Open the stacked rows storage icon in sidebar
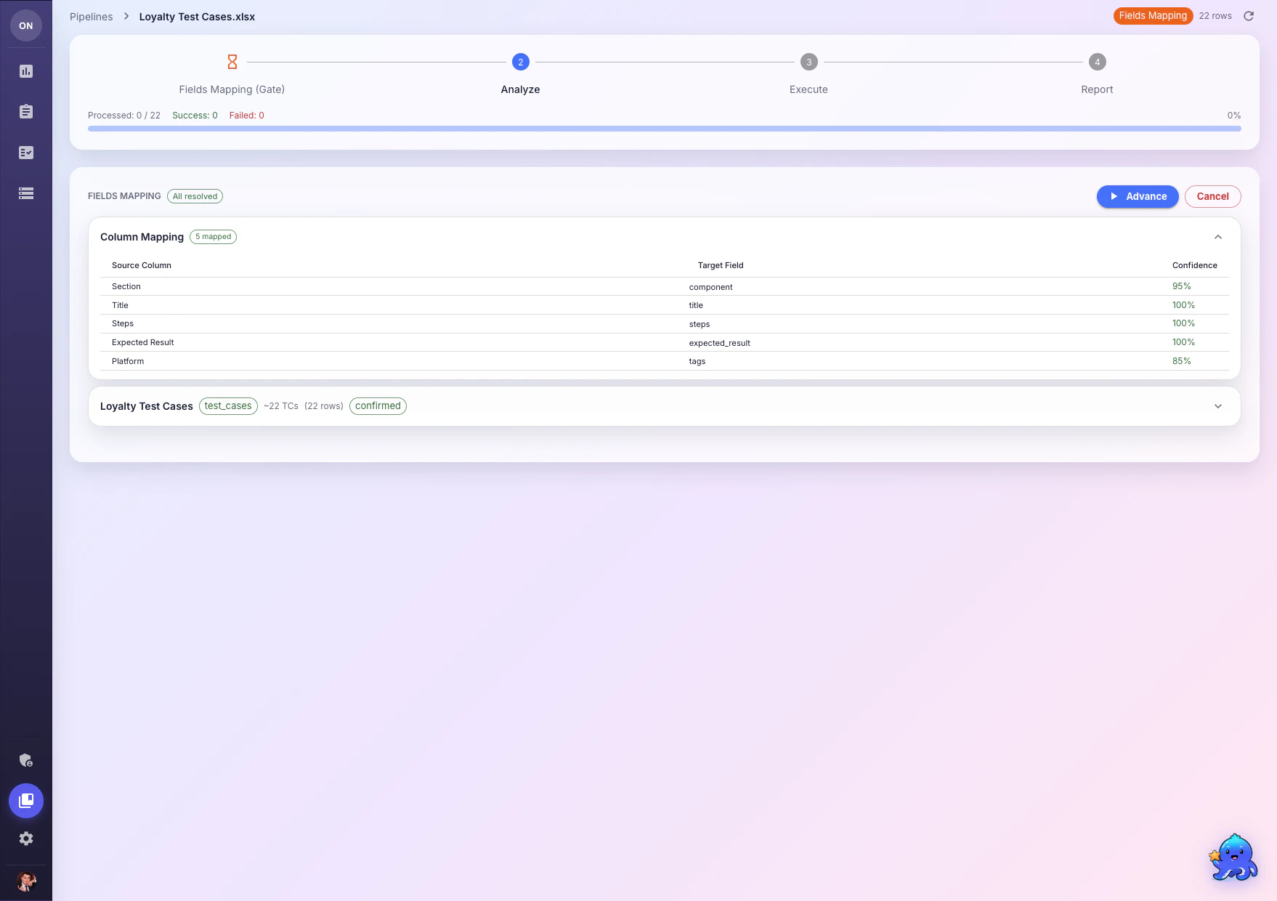1277x901 pixels. coord(26,193)
